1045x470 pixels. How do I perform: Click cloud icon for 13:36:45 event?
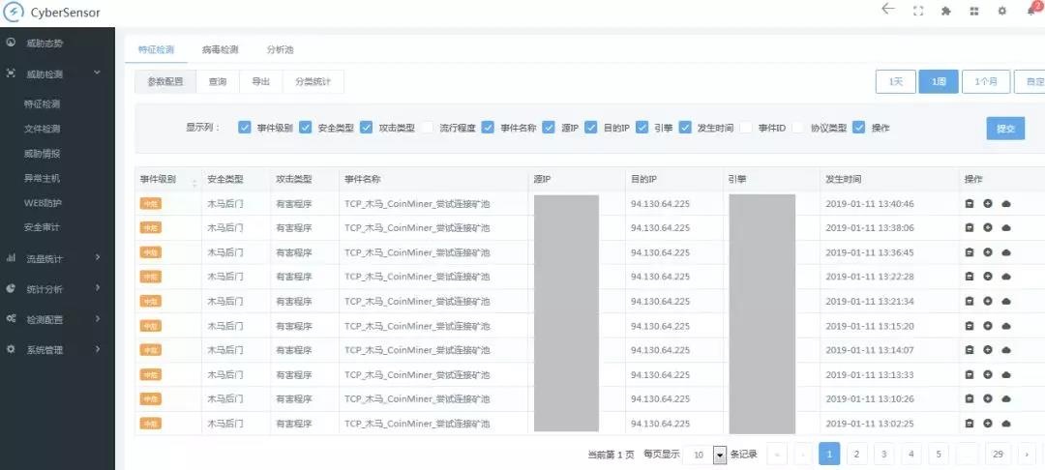(x=1005, y=252)
